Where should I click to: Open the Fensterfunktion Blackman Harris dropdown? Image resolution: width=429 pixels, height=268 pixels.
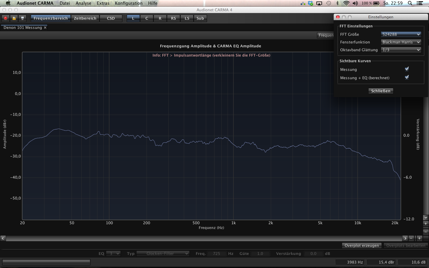[x=401, y=42]
